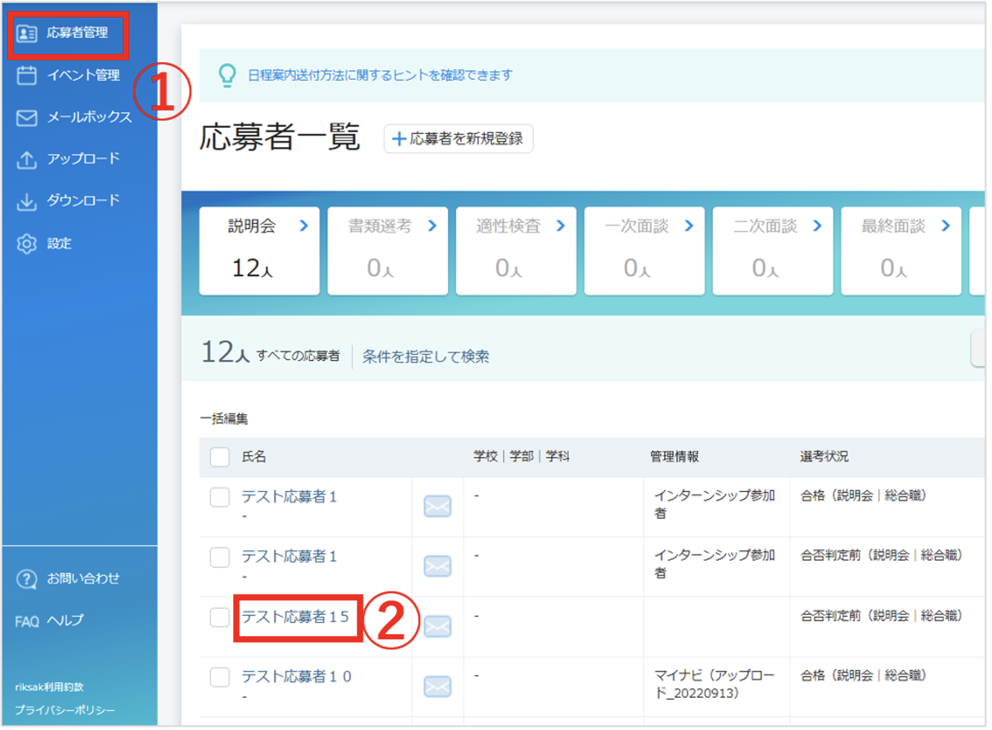Click 応募者を新規登録 button
The width and height of the screenshot is (992, 730).
[x=458, y=139]
